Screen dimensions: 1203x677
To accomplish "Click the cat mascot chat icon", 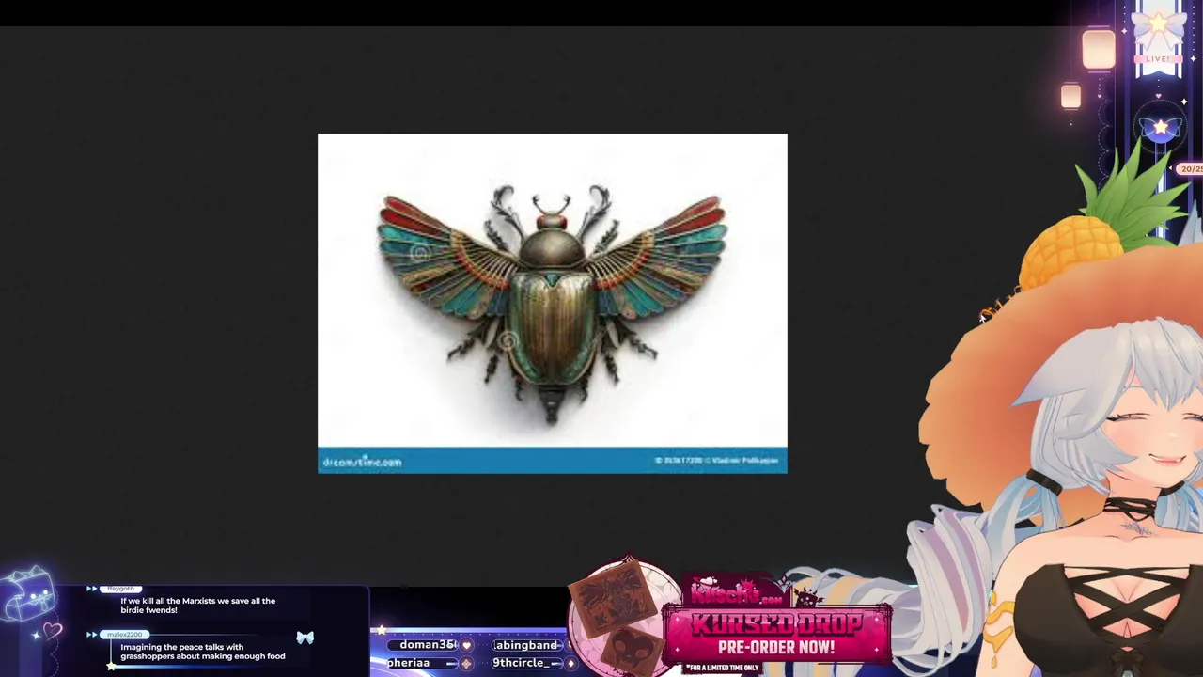I will (x=26, y=594).
